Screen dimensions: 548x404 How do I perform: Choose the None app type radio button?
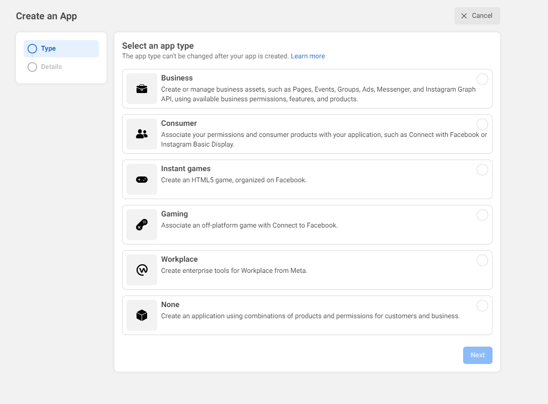pos(482,306)
